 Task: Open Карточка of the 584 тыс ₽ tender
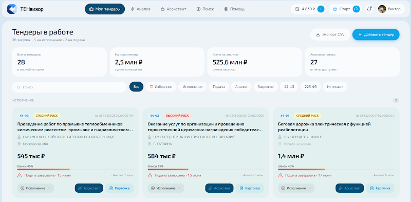[x=250, y=188]
